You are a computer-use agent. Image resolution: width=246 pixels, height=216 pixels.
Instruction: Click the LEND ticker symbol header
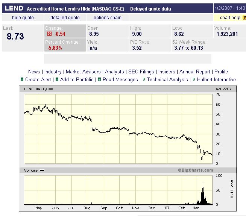(14, 8)
